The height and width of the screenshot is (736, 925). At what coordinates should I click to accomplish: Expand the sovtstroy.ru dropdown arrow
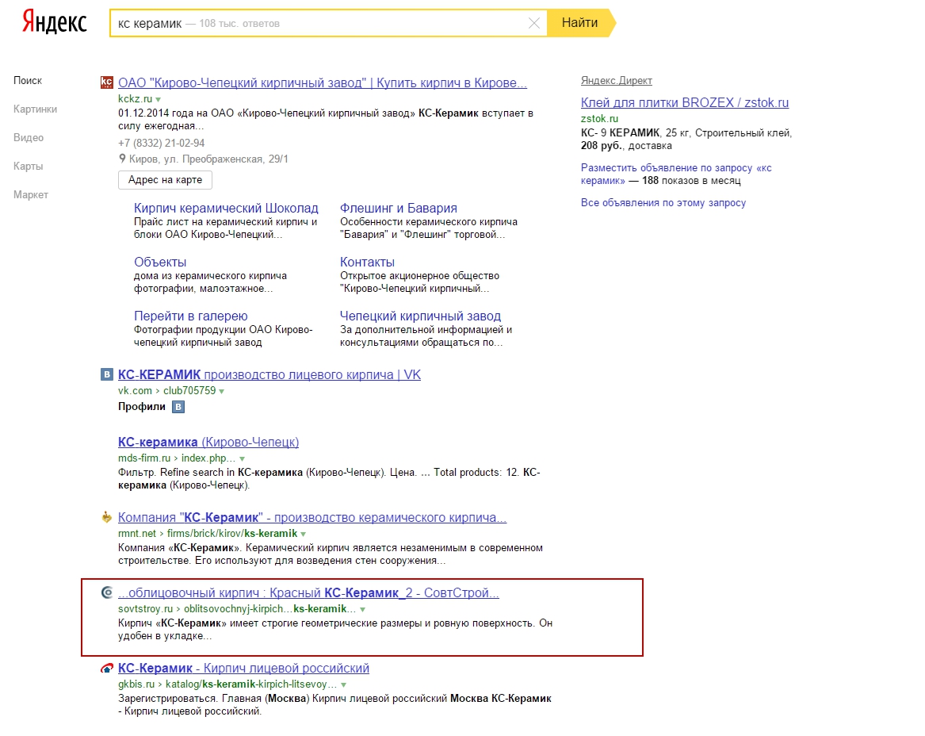pos(363,610)
